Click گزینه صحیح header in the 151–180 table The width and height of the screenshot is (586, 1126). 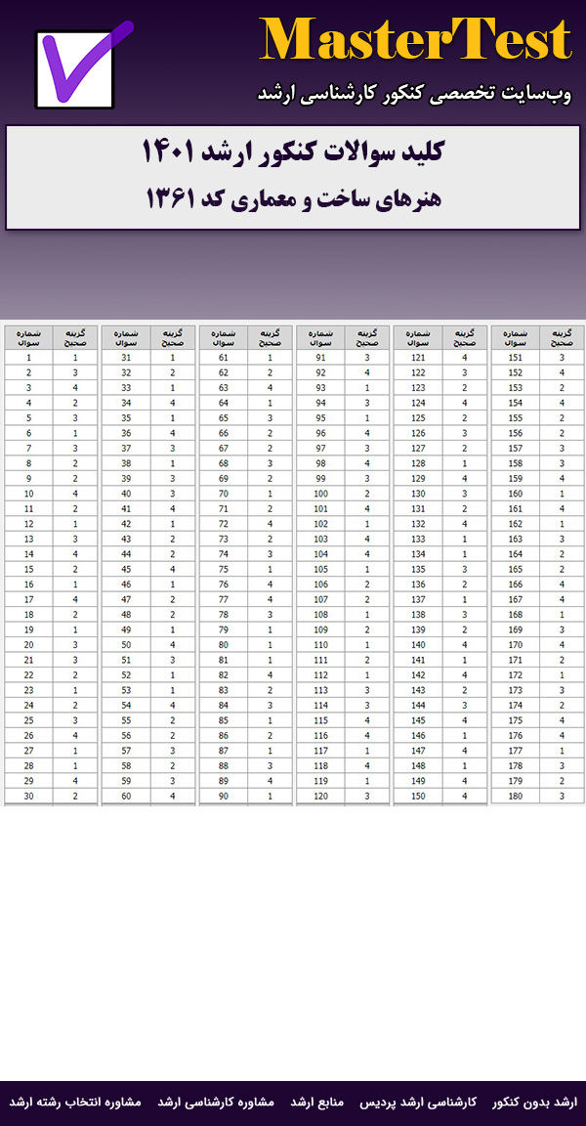click(x=561, y=338)
